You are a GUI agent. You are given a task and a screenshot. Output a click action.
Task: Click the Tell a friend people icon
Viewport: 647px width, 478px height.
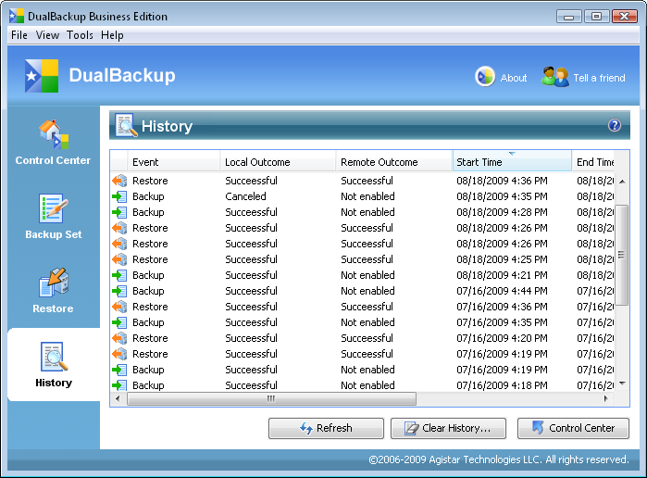[x=555, y=77]
